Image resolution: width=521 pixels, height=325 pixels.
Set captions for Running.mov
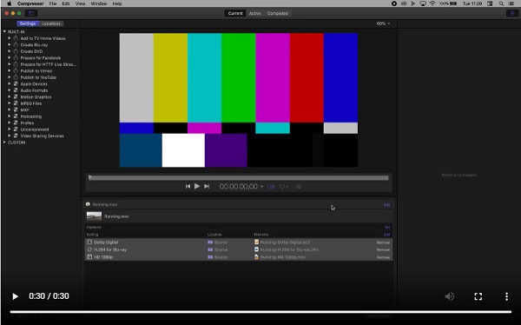tap(386, 227)
